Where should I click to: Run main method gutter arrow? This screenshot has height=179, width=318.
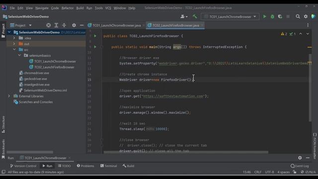95,47
